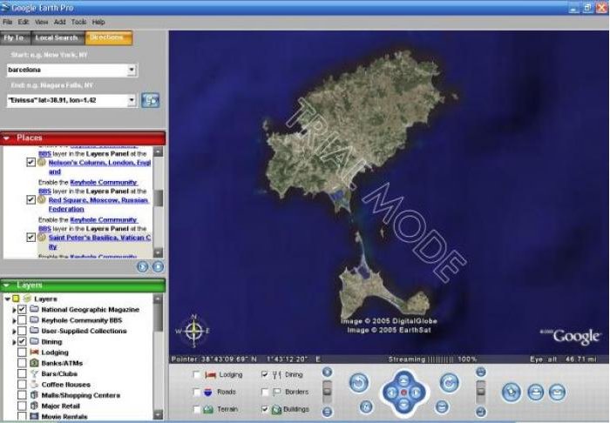The height and width of the screenshot is (423, 610).
Task: Enable User-Supplied Collections layer checkbox
Action: (x=22, y=331)
